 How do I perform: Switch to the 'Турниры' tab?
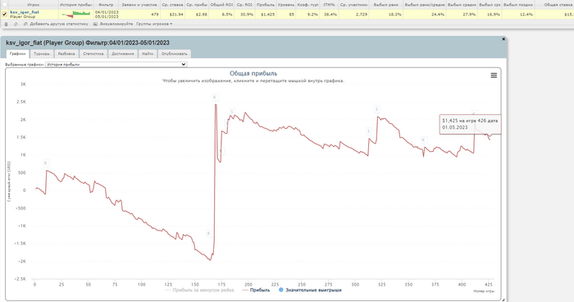(x=42, y=53)
